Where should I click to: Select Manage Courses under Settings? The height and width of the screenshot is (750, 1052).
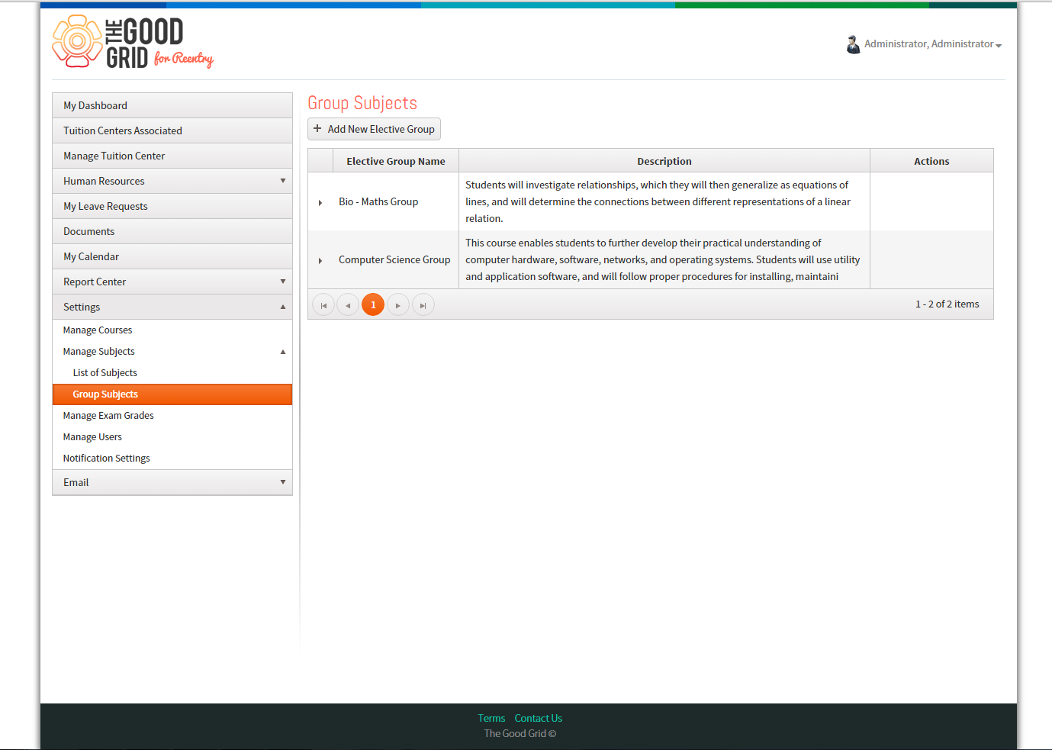[x=172, y=330]
